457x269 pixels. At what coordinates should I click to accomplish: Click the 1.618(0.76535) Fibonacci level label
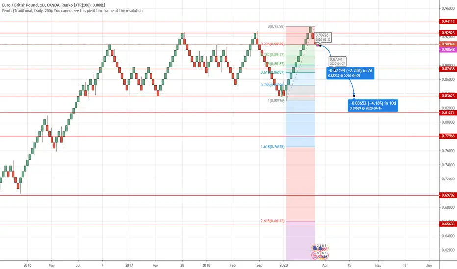pyautogui.click(x=273, y=147)
